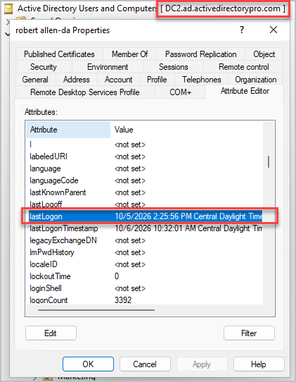296x382 pixels.
Task: Select the Password Replication tab
Action: [x=201, y=54]
